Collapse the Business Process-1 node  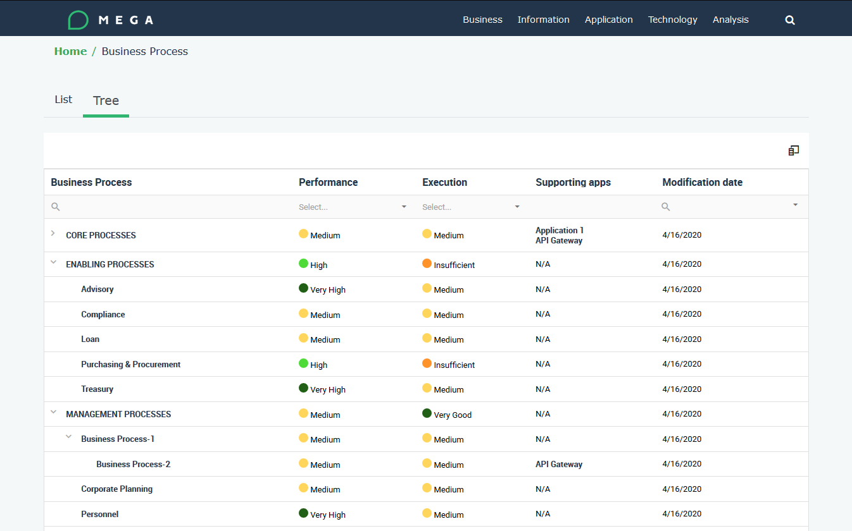pos(68,437)
